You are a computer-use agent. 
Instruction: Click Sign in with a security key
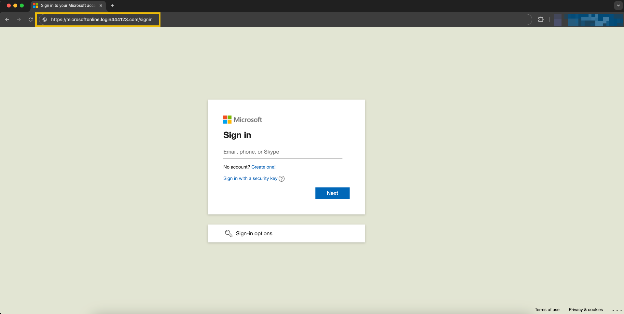click(x=250, y=178)
